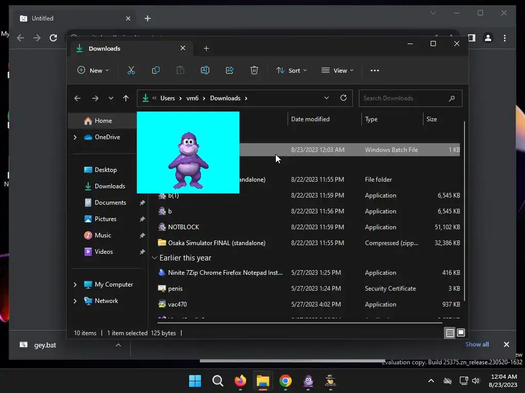Launch Firefox from taskbar
This screenshot has height=393, width=525.
tap(240, 381)
